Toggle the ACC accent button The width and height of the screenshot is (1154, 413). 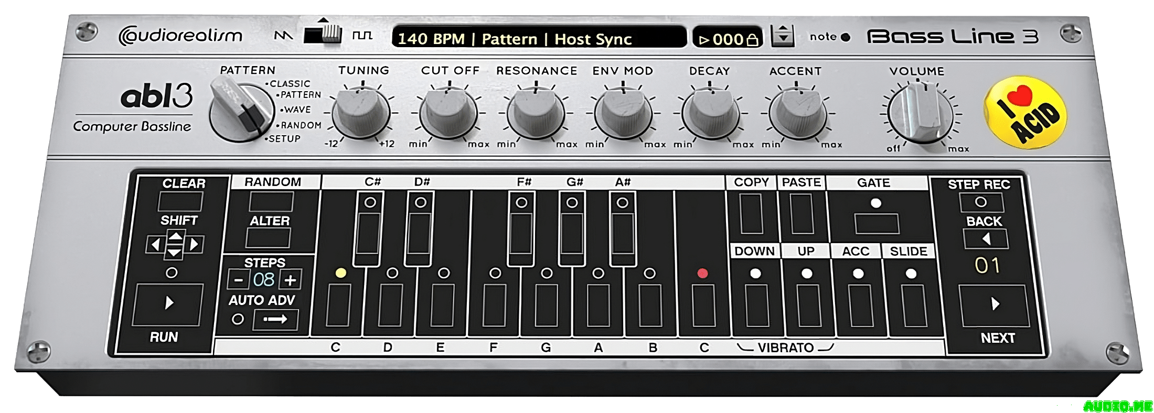tap(861, 306)
